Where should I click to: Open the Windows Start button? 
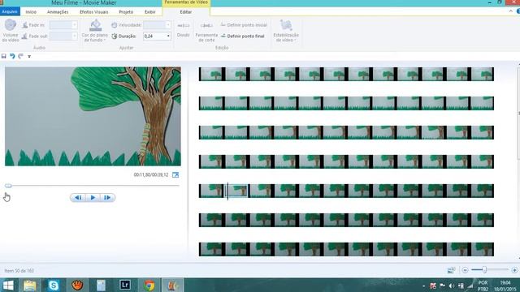[8, 285]
